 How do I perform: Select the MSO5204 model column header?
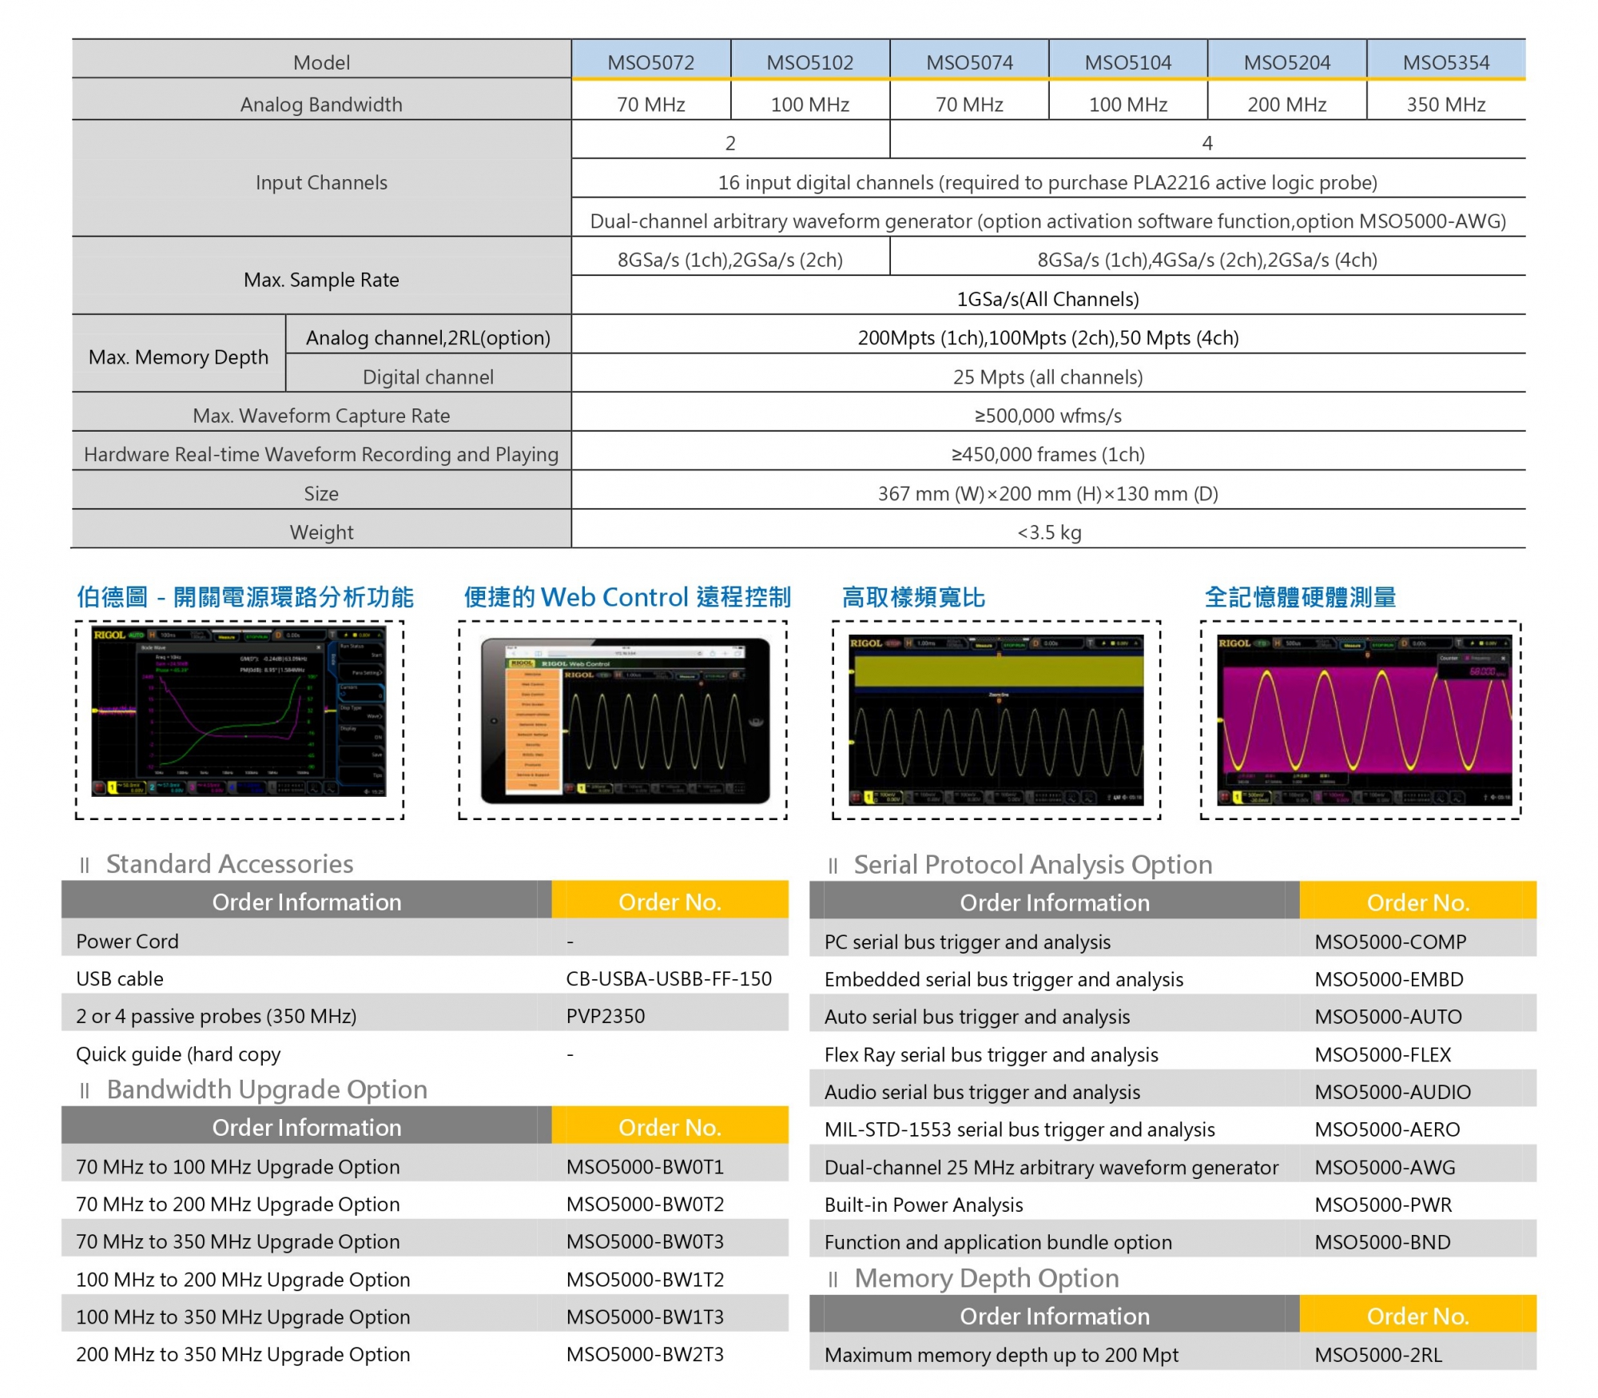[x=1287, y=61]
